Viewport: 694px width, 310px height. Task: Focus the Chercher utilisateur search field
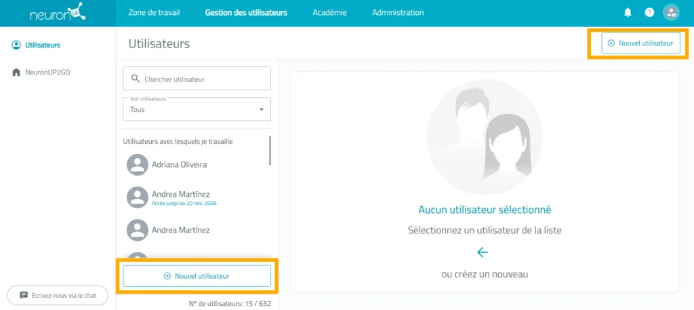point(197,79)
